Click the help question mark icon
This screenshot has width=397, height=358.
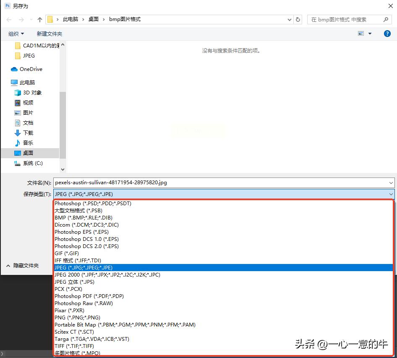click(x=387, y=34)
